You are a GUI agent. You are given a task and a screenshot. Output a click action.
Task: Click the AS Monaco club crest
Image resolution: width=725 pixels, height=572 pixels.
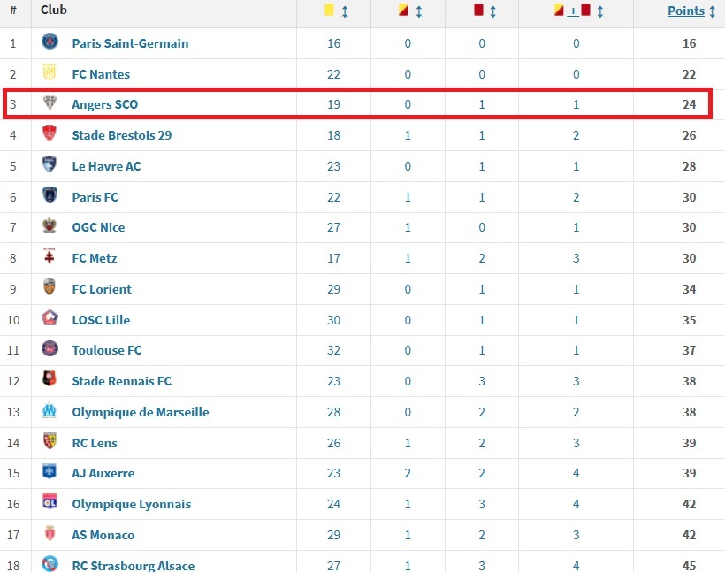[x=50, y=534]
